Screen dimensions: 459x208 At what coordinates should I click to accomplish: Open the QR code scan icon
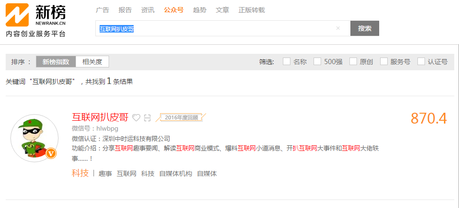pos(147,118)
